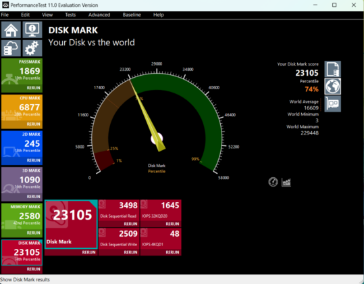
Task: Click the hardware card comparison icon
Action: pyautogui.click(x=332, y=103)
